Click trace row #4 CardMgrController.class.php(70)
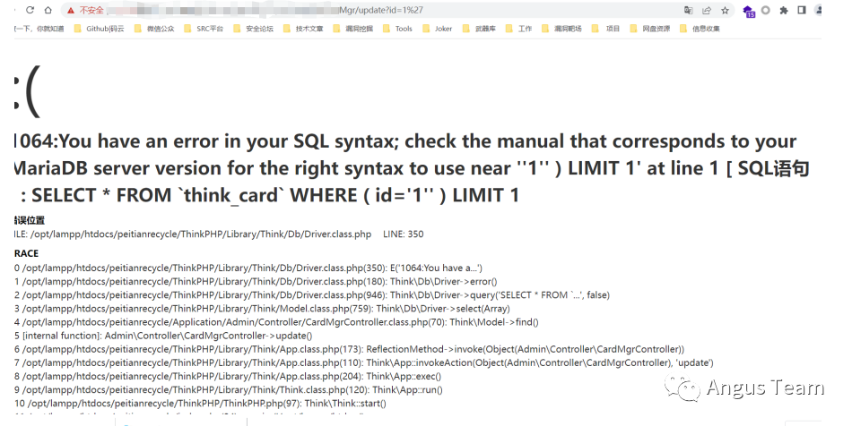Image resolution: width=852 pixels, height=426 pixels. (x=276, y=322)
